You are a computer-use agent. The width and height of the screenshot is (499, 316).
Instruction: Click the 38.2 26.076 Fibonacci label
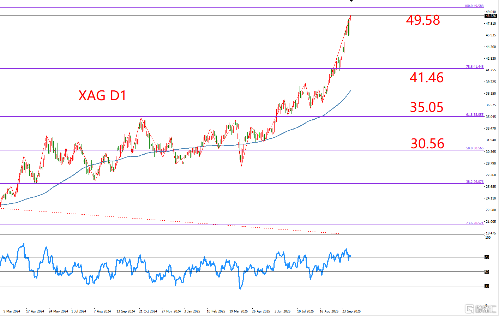(x=474, y=182)
